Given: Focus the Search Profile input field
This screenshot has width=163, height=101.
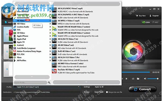Looking at the screenshot, I should (30, 82).
